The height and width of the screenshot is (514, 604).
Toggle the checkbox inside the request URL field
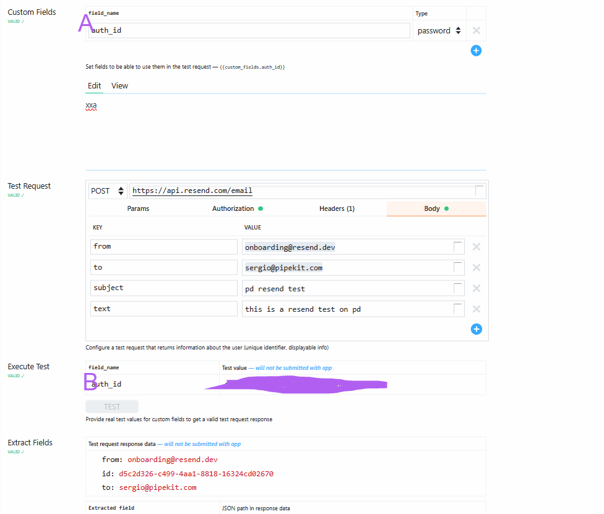point(480,191)
